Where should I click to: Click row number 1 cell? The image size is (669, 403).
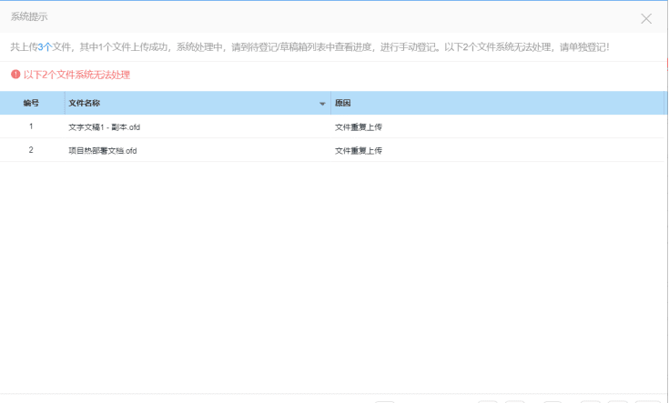pyautogui.click(x=31, y=126)
